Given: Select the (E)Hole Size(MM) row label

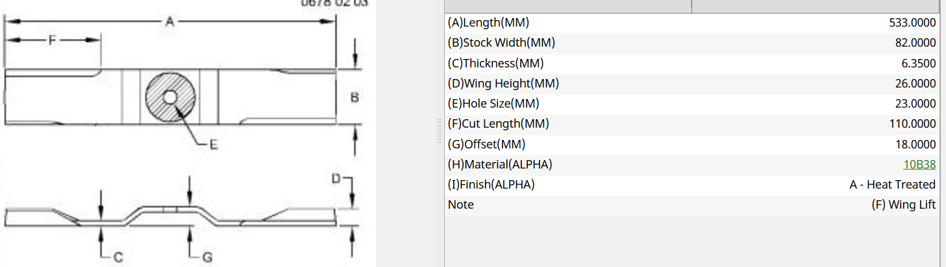Looking at the screenshot, I should [493, 103].
